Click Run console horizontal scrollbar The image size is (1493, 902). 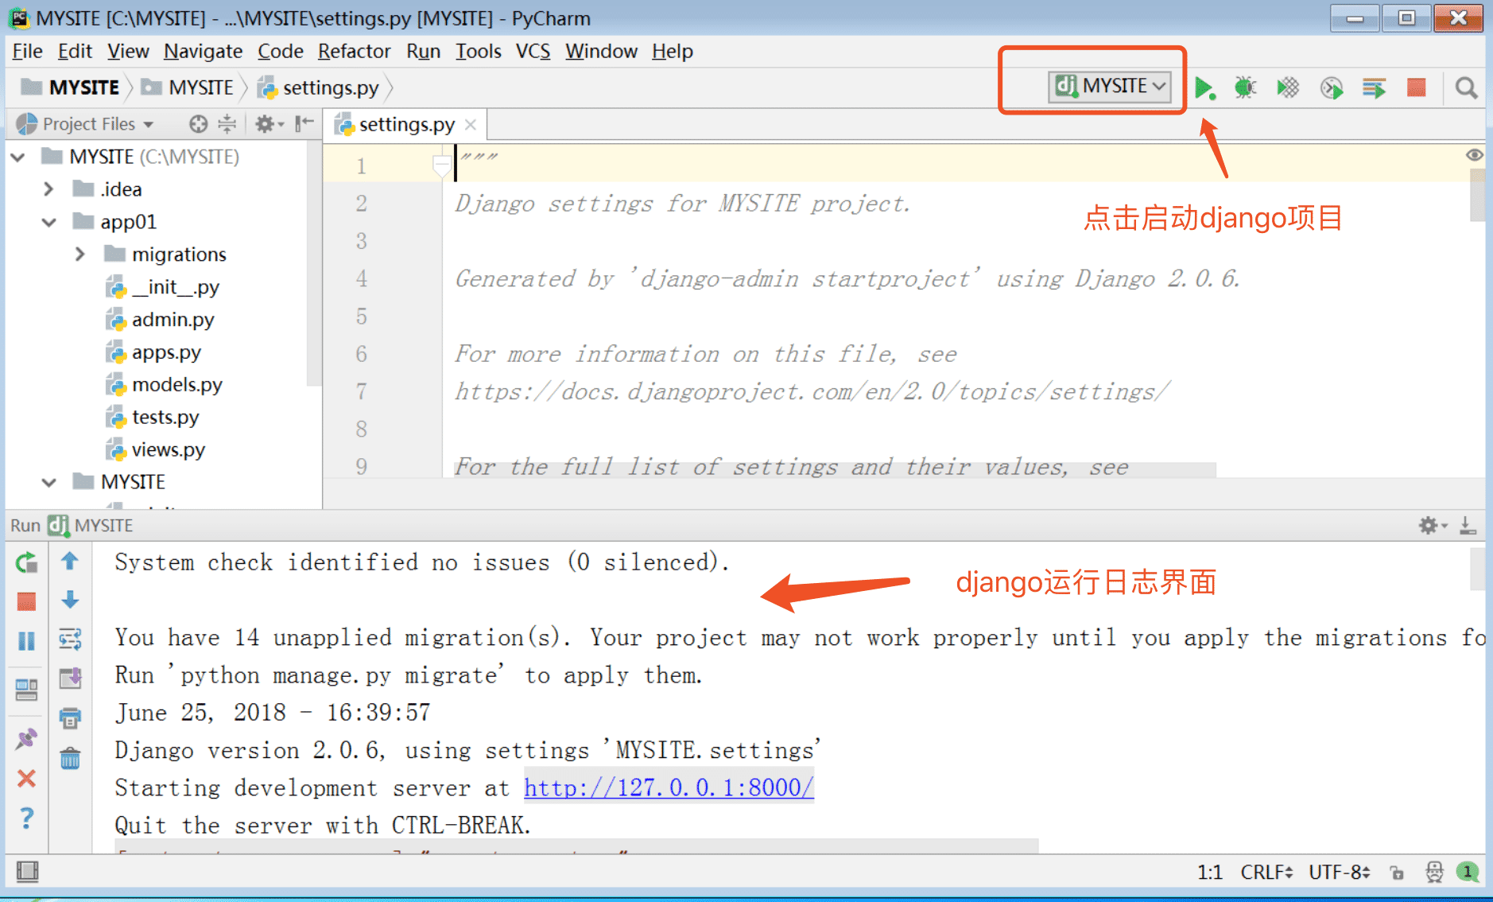(577, 846)
